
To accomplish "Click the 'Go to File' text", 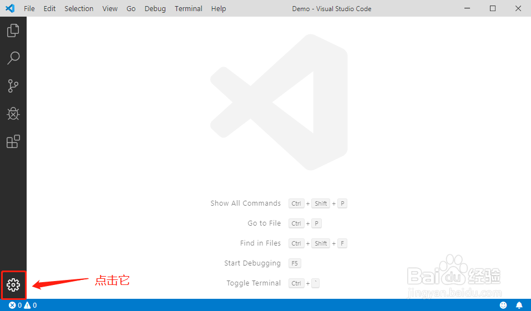I will [x=264, y=223].
